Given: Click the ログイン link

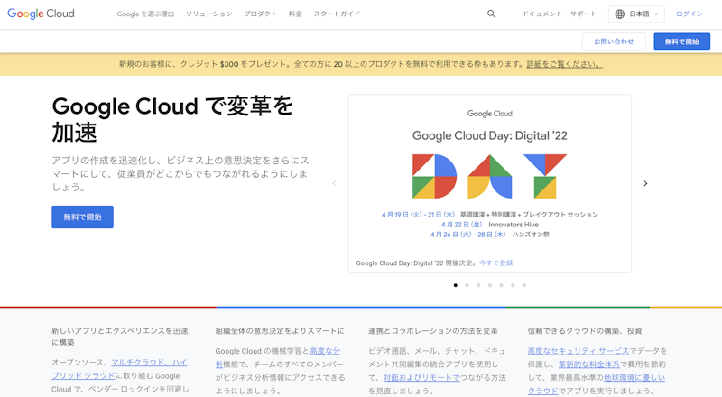Looking at the screenshot, I should [689, 14].
